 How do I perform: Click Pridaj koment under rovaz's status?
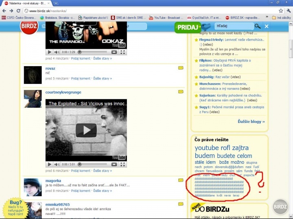tap(81, 79)
